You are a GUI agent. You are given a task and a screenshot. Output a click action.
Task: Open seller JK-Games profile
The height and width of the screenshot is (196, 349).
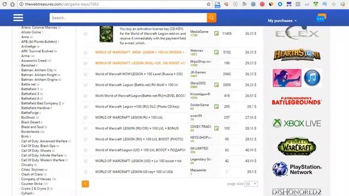coord(198,72)
